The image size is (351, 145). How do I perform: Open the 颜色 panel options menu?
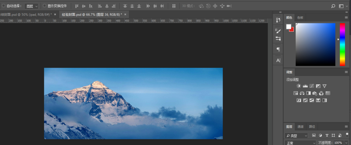click(346, 18)
